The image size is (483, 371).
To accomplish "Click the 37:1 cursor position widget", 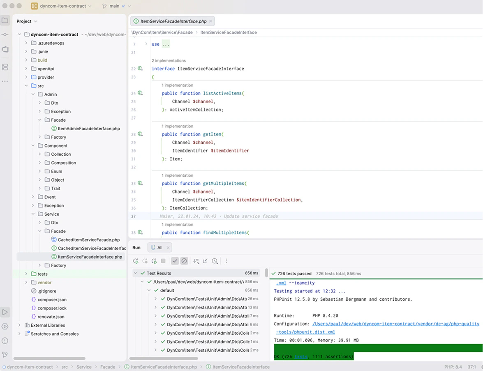I will coord(471,367).
